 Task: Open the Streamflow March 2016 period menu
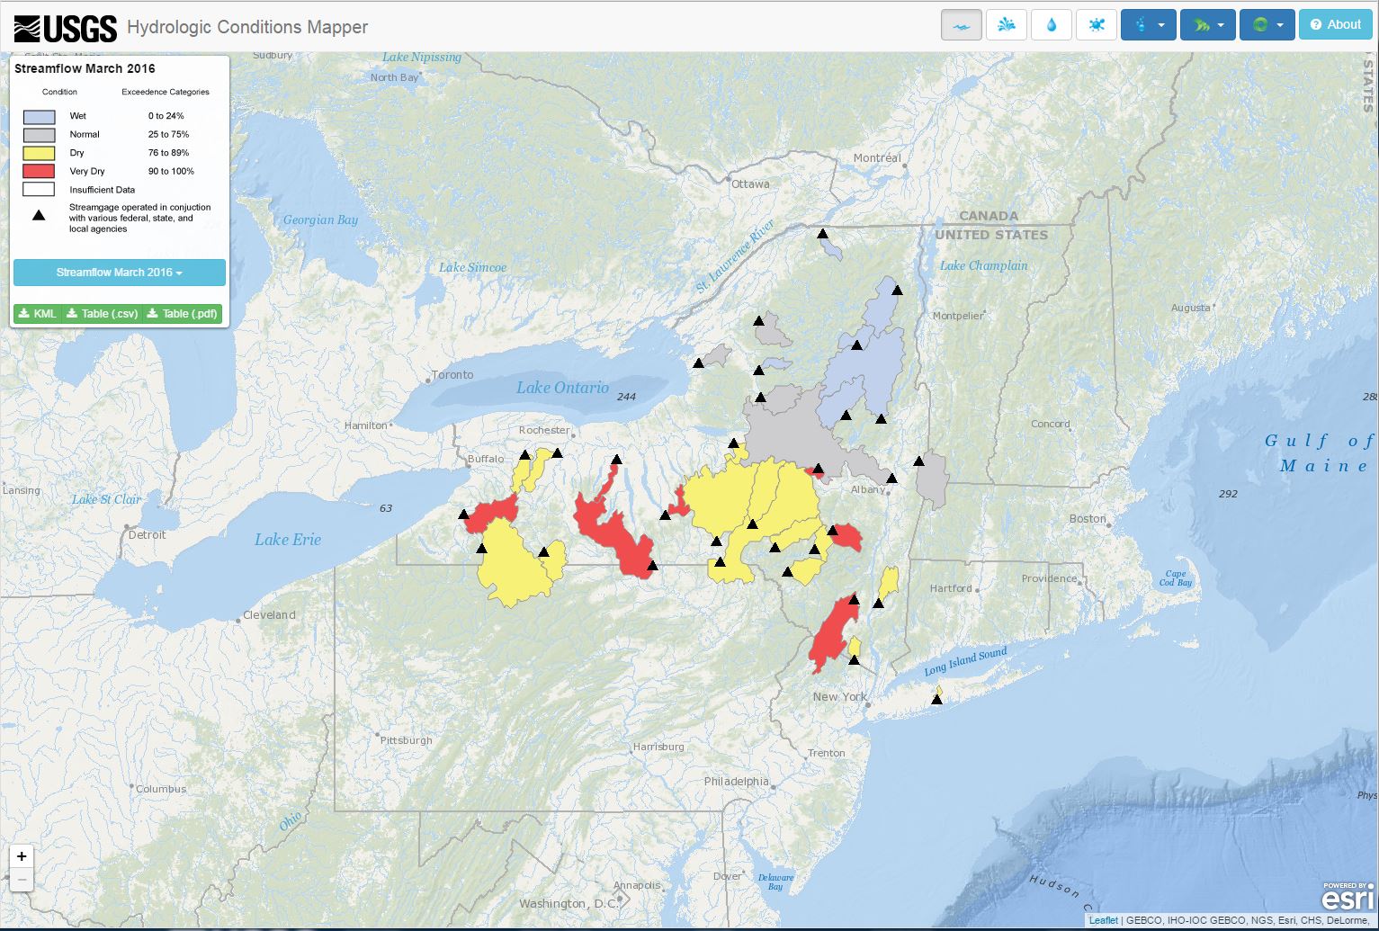120,273
